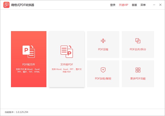Click the PDF加密/解密 text label
The image size is (165, 116).
[103, 79]
